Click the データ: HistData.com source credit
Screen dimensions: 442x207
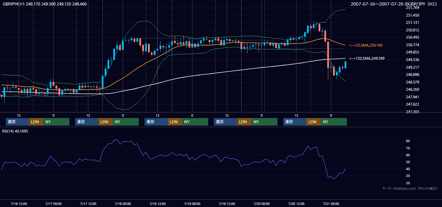410,188
